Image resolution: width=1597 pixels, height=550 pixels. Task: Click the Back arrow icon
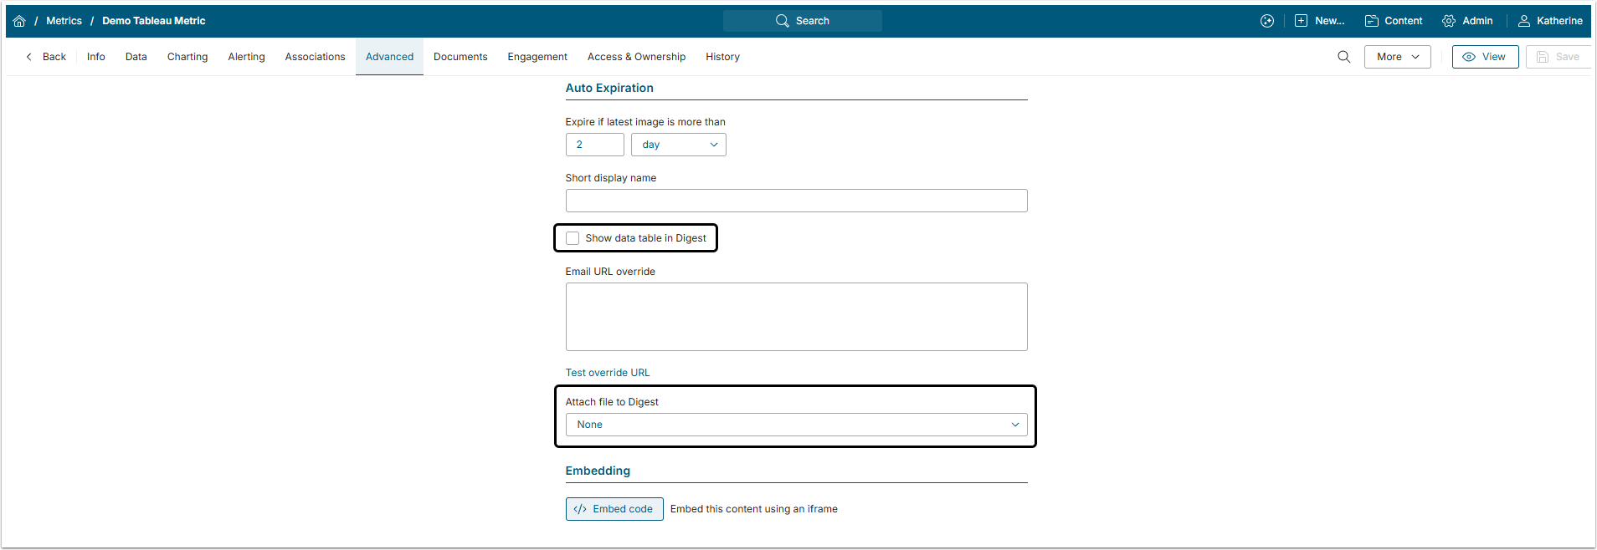(x=29, y=57)
